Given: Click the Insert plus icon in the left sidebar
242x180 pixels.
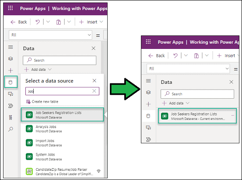Looking at the screenshot, I should [11, 70].
